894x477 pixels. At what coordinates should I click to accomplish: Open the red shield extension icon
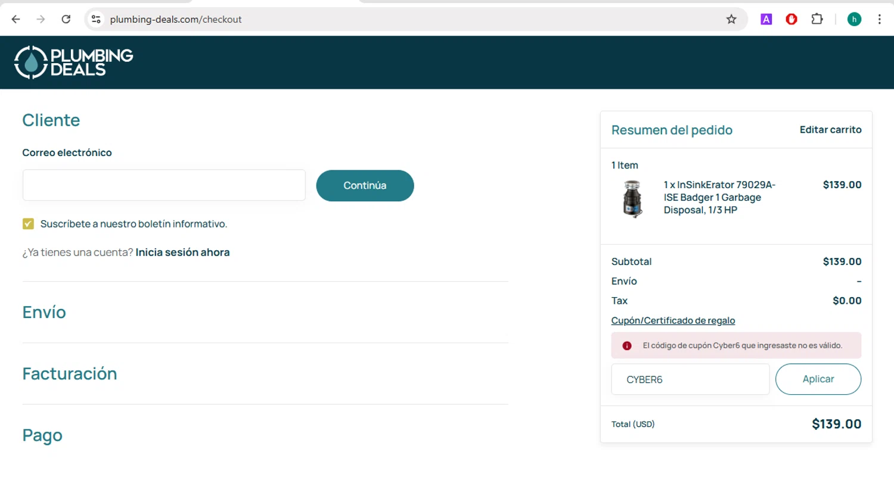[791, 19]
